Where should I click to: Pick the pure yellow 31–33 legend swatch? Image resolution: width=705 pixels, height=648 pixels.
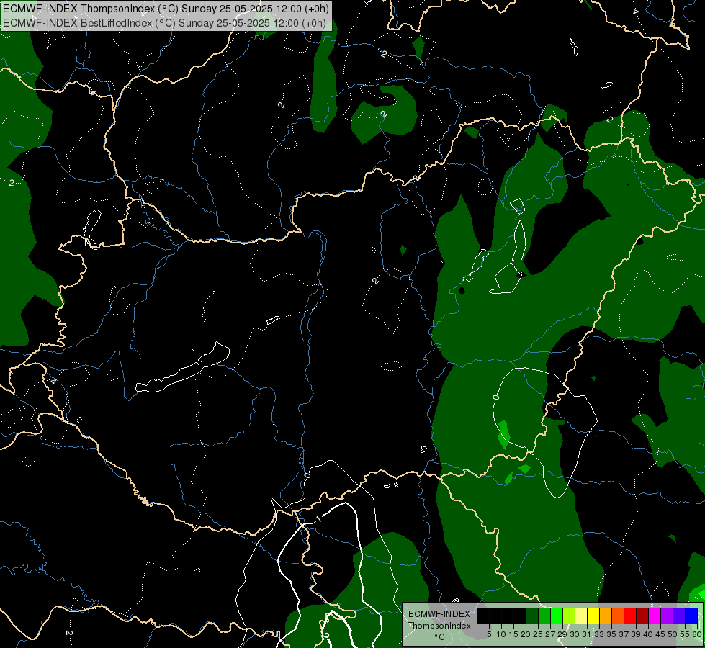[x=593, y=616]
